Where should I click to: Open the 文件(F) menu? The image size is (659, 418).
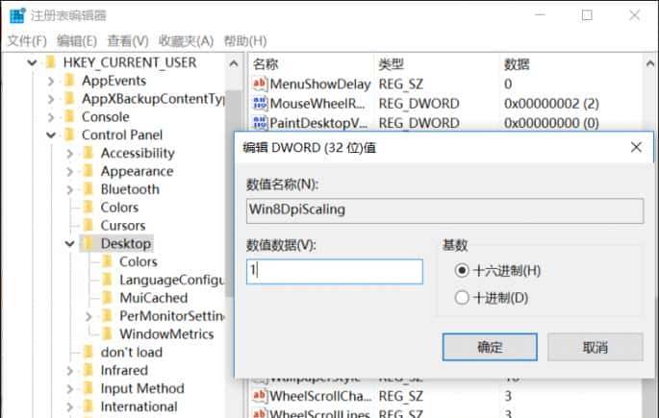pos(27,40)
